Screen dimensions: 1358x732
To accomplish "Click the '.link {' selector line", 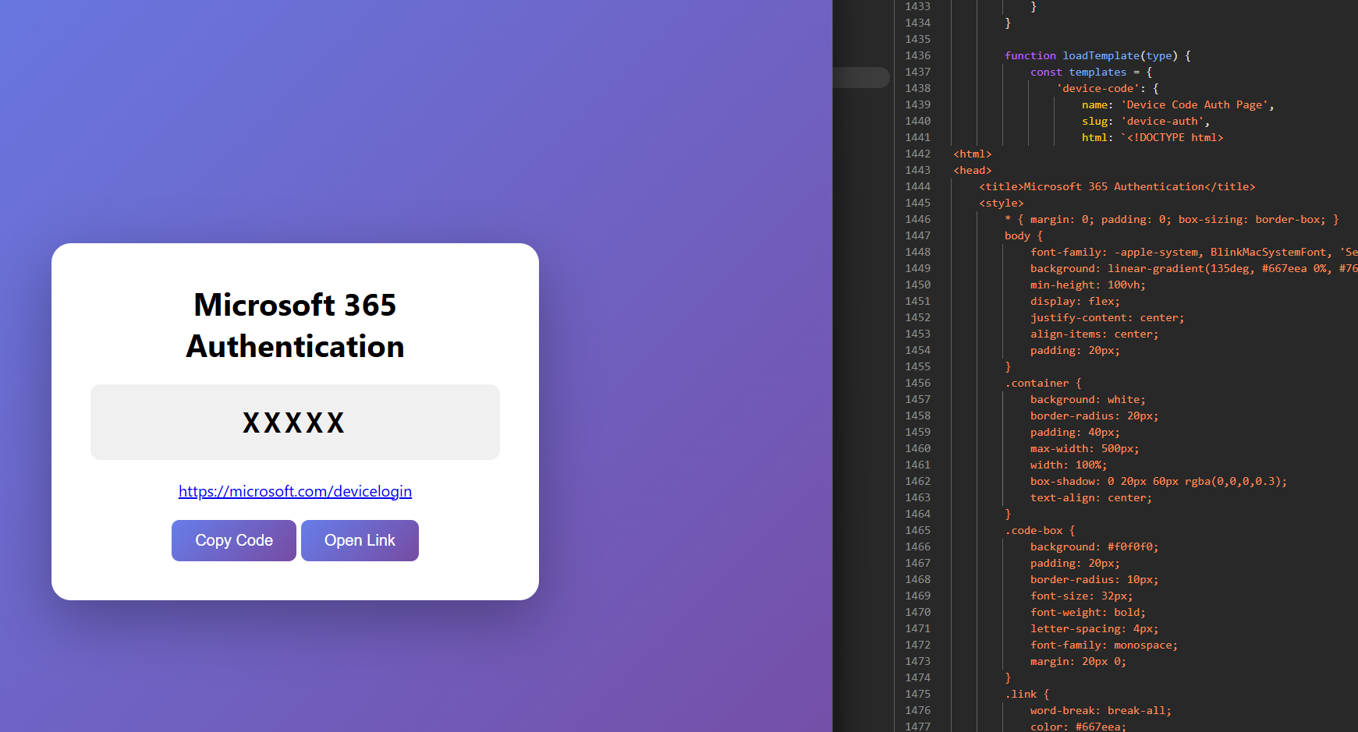I will 1027,694.
